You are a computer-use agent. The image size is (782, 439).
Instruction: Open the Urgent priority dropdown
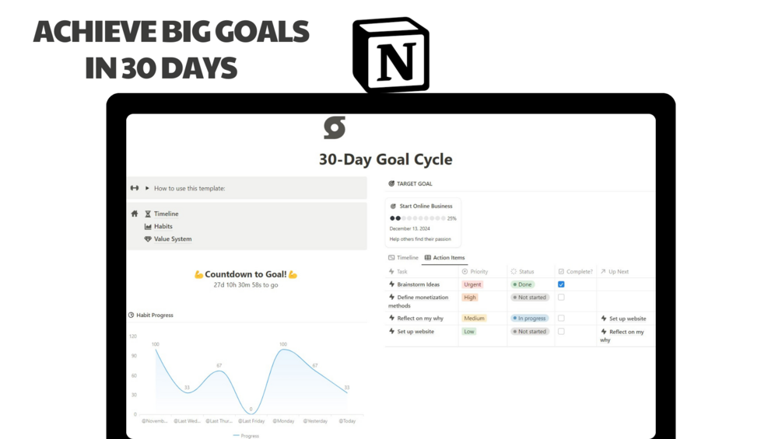472,284
